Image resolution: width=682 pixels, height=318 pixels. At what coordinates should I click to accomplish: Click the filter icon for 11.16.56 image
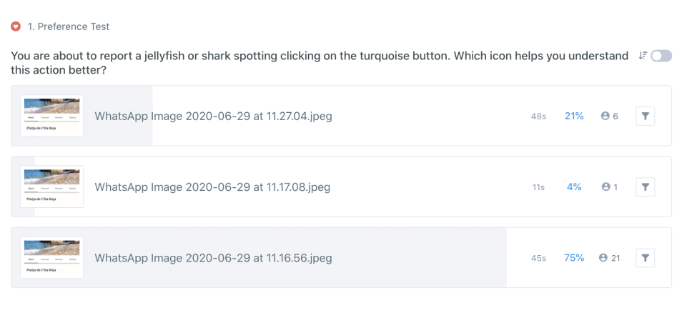645,258
